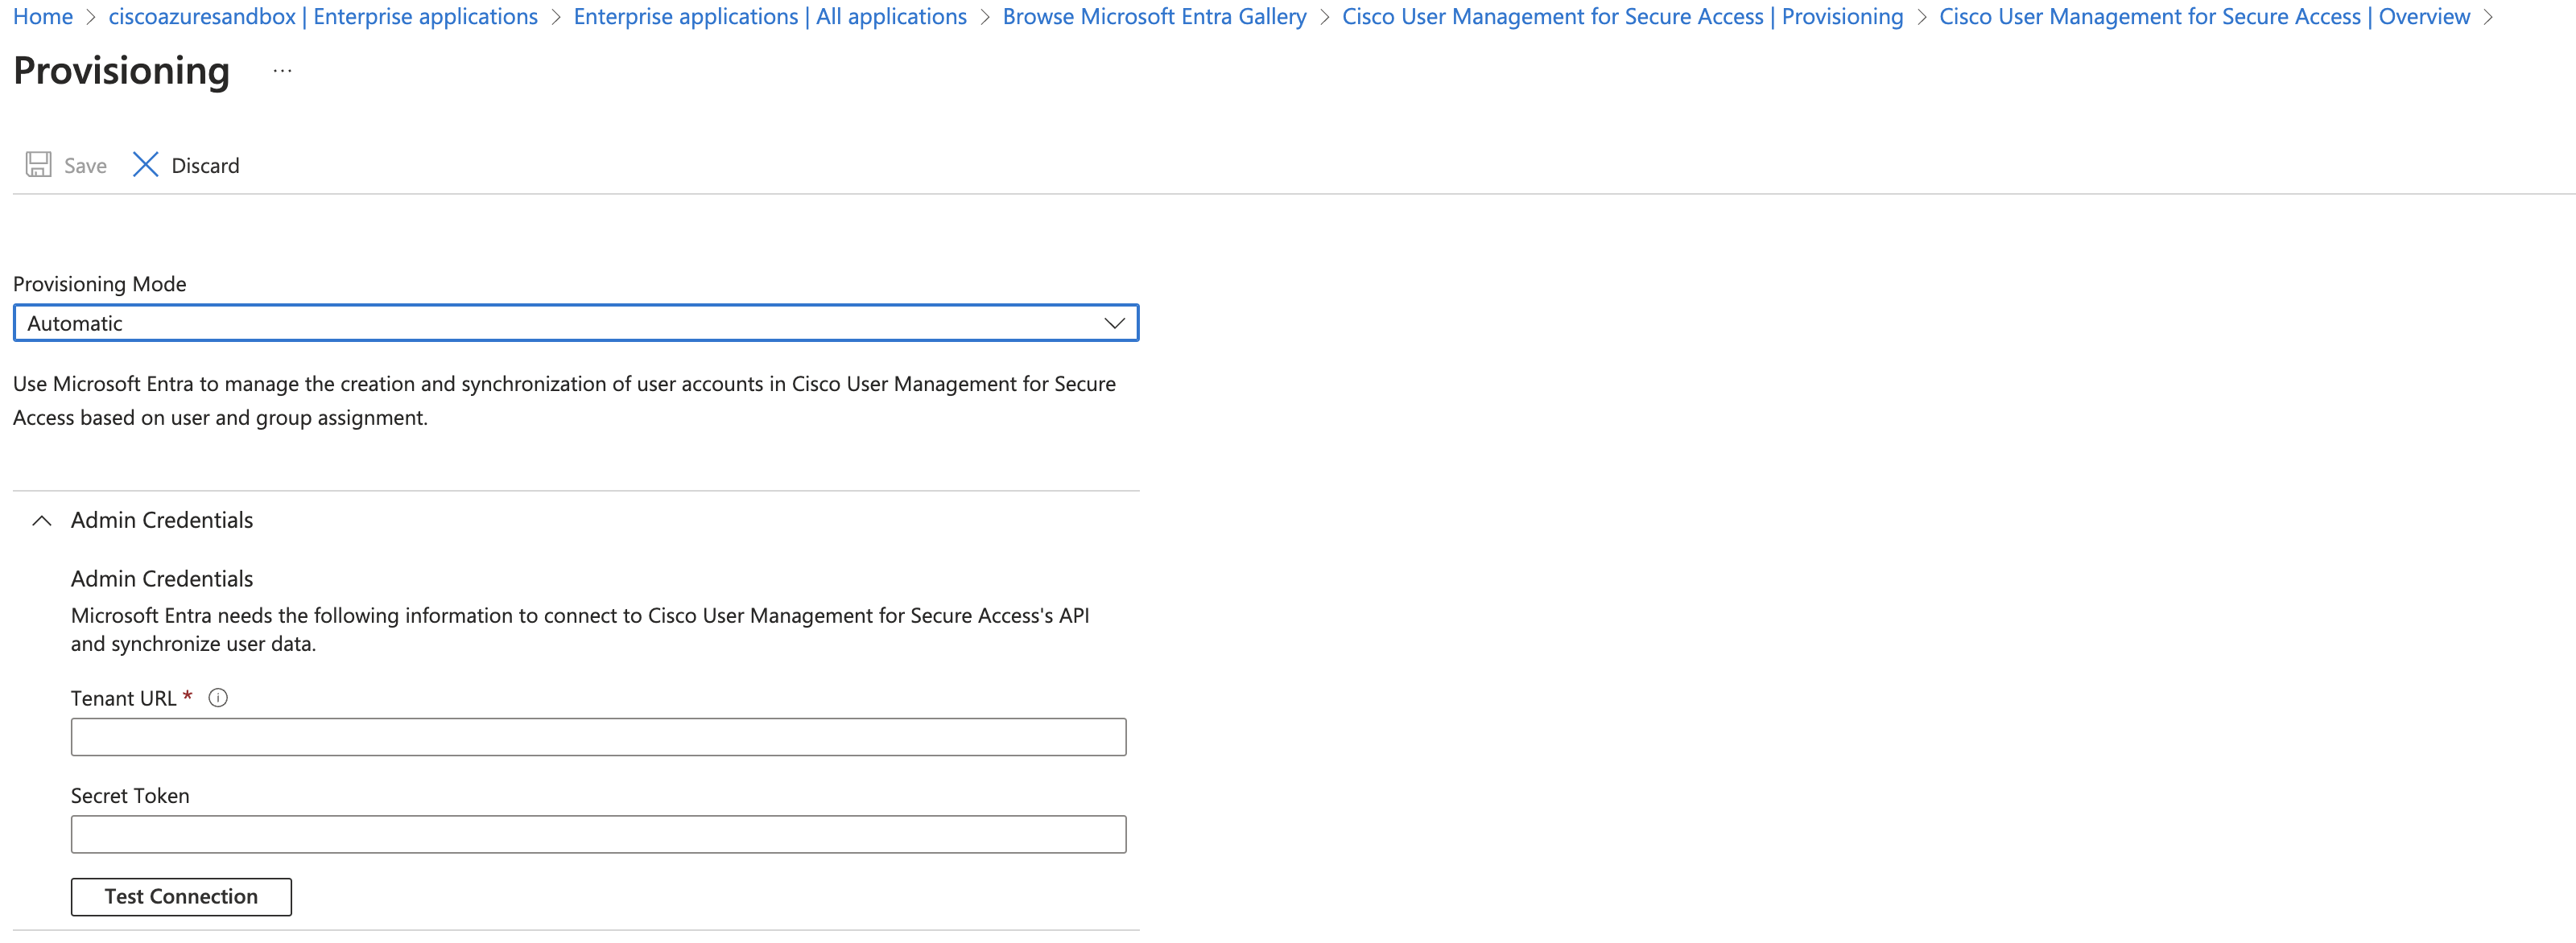Open Cisco User Management Provisioning breadcrumb
Image resolution: width=2576 pixels, height=943 pixels.
pyautogui.click(x=1622, y=17)
